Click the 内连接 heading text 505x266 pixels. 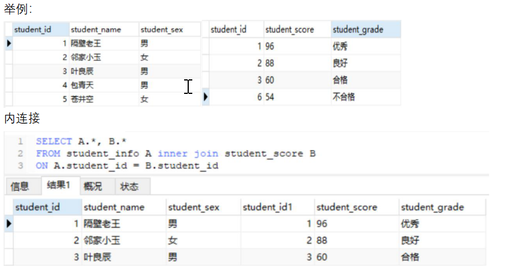pos(22,118)
